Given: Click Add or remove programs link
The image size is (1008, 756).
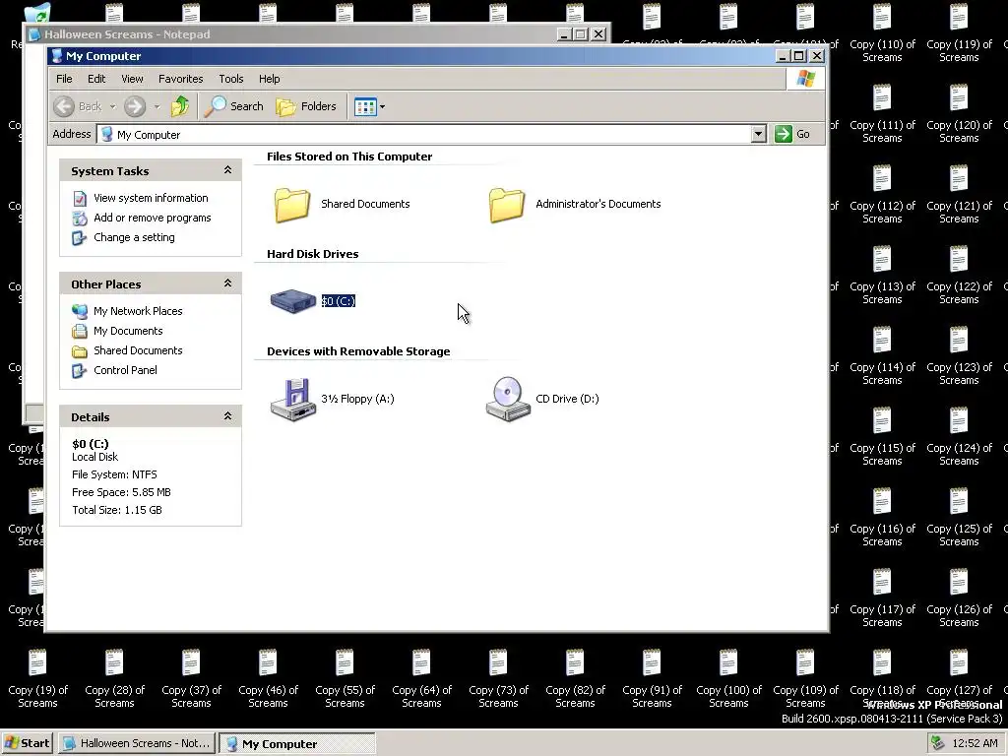Looking at the screenshot, I should (x=153, y=218).
